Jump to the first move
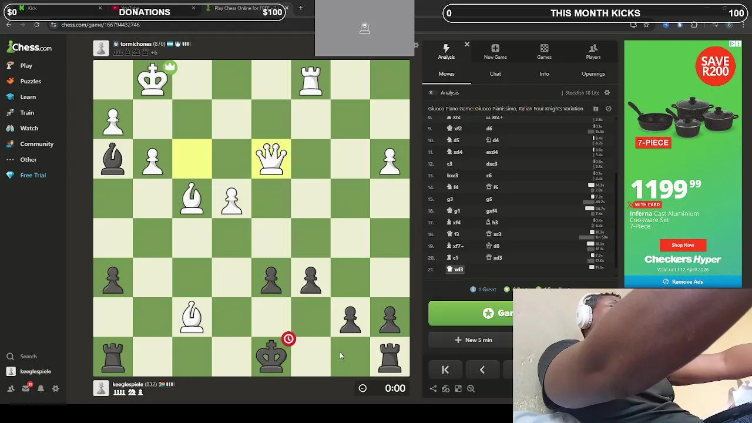 tap(445, 370)
